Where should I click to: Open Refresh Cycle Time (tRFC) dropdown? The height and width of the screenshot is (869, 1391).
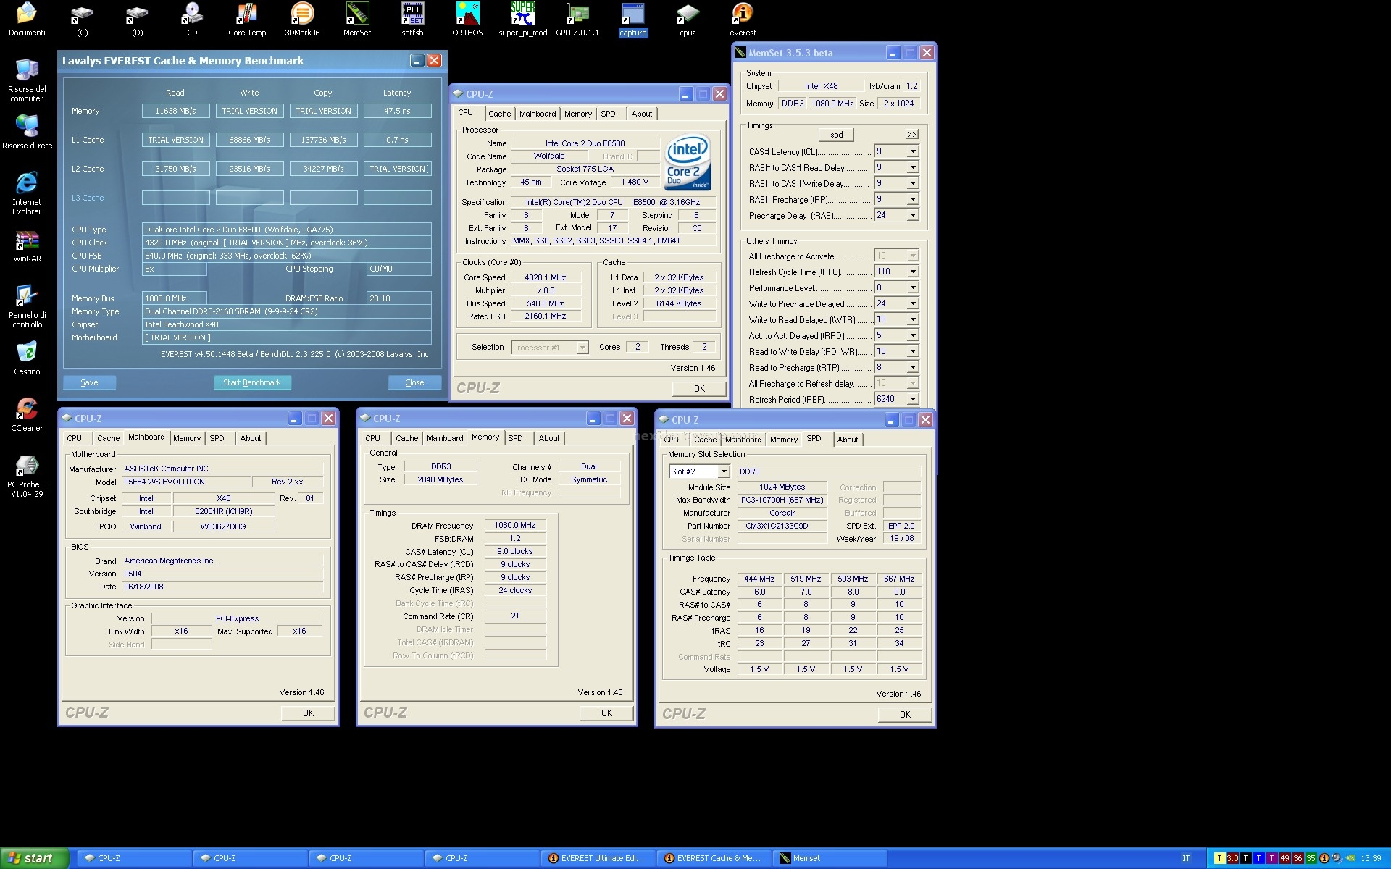pyautogui.click(x=913, y=272)
